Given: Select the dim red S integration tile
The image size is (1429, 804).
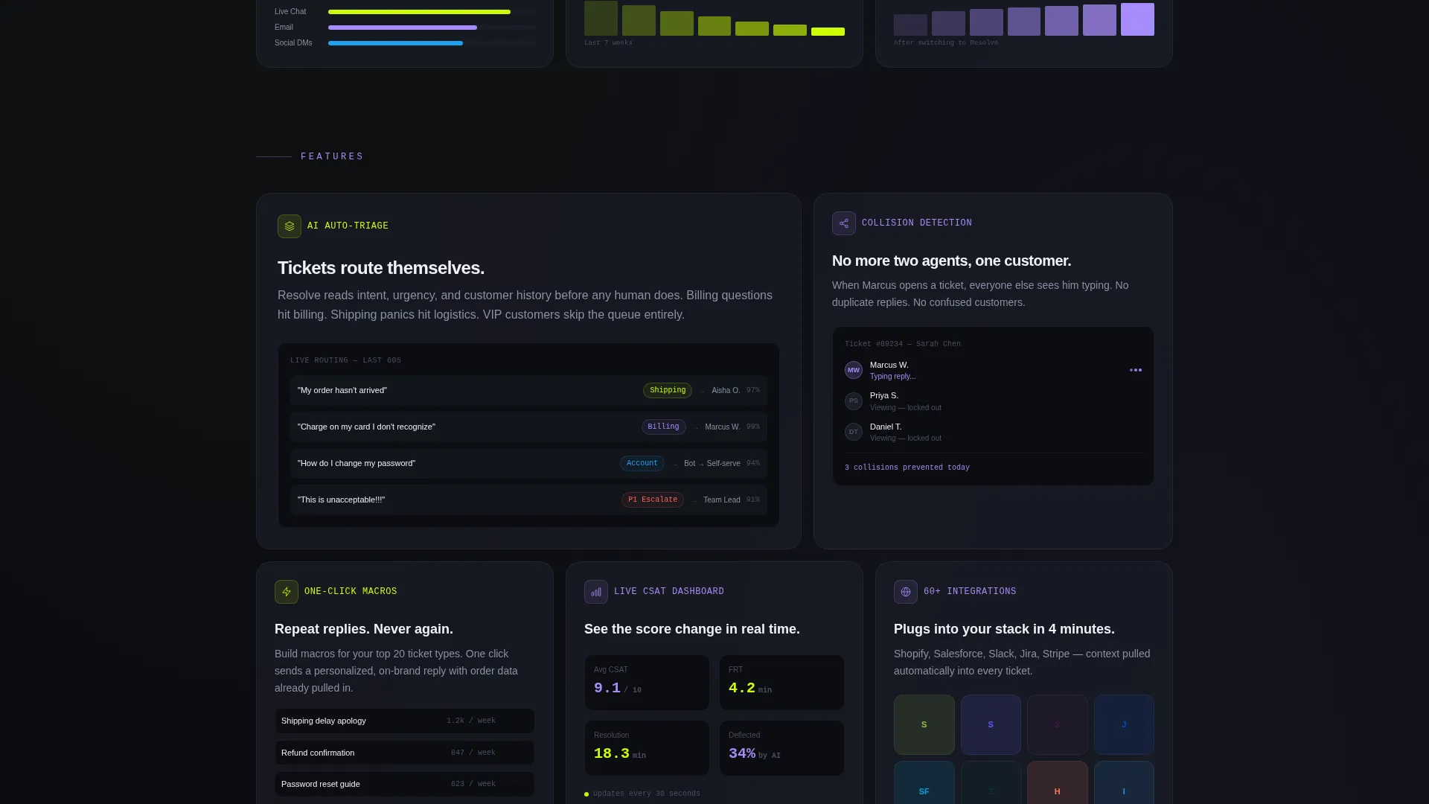Looking at the screenshot, I should (1058, 725).
